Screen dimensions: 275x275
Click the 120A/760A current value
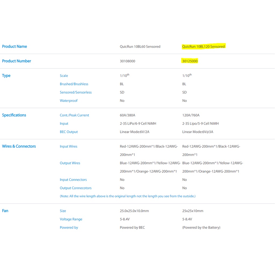click(191, 115)
